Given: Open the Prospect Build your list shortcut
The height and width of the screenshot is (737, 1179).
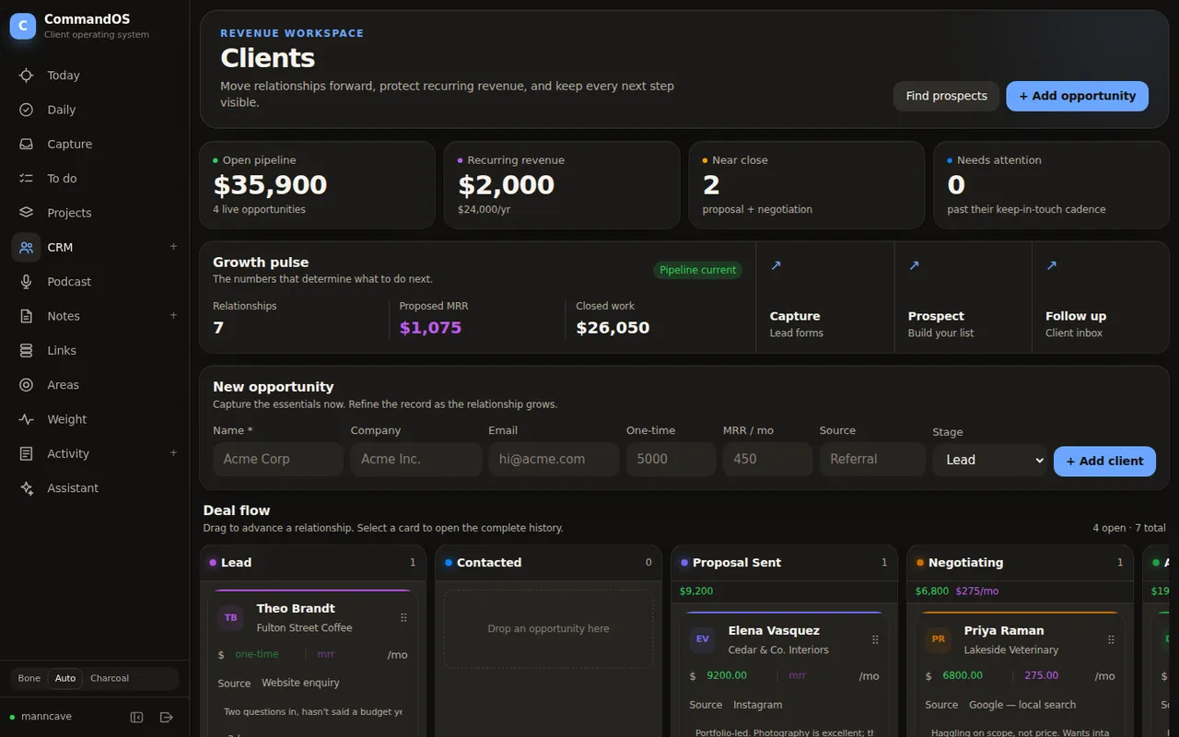Looking at the screenshot, I should click(x=963, y=297).
